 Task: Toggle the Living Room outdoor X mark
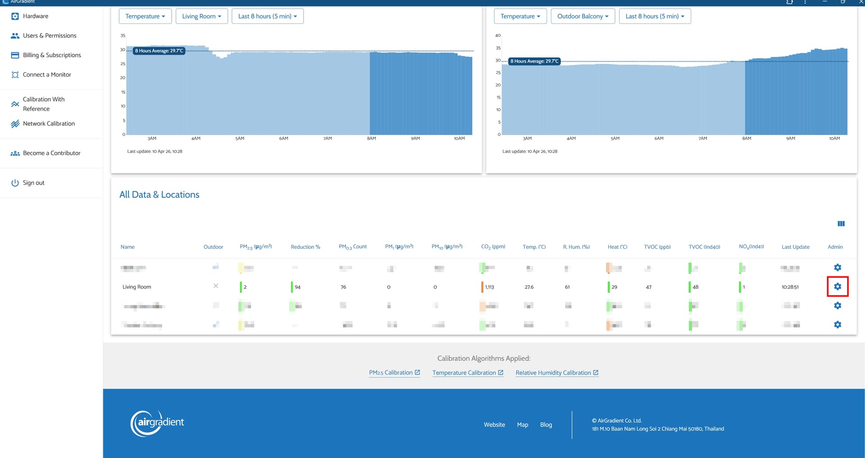[x=216, y=286]
